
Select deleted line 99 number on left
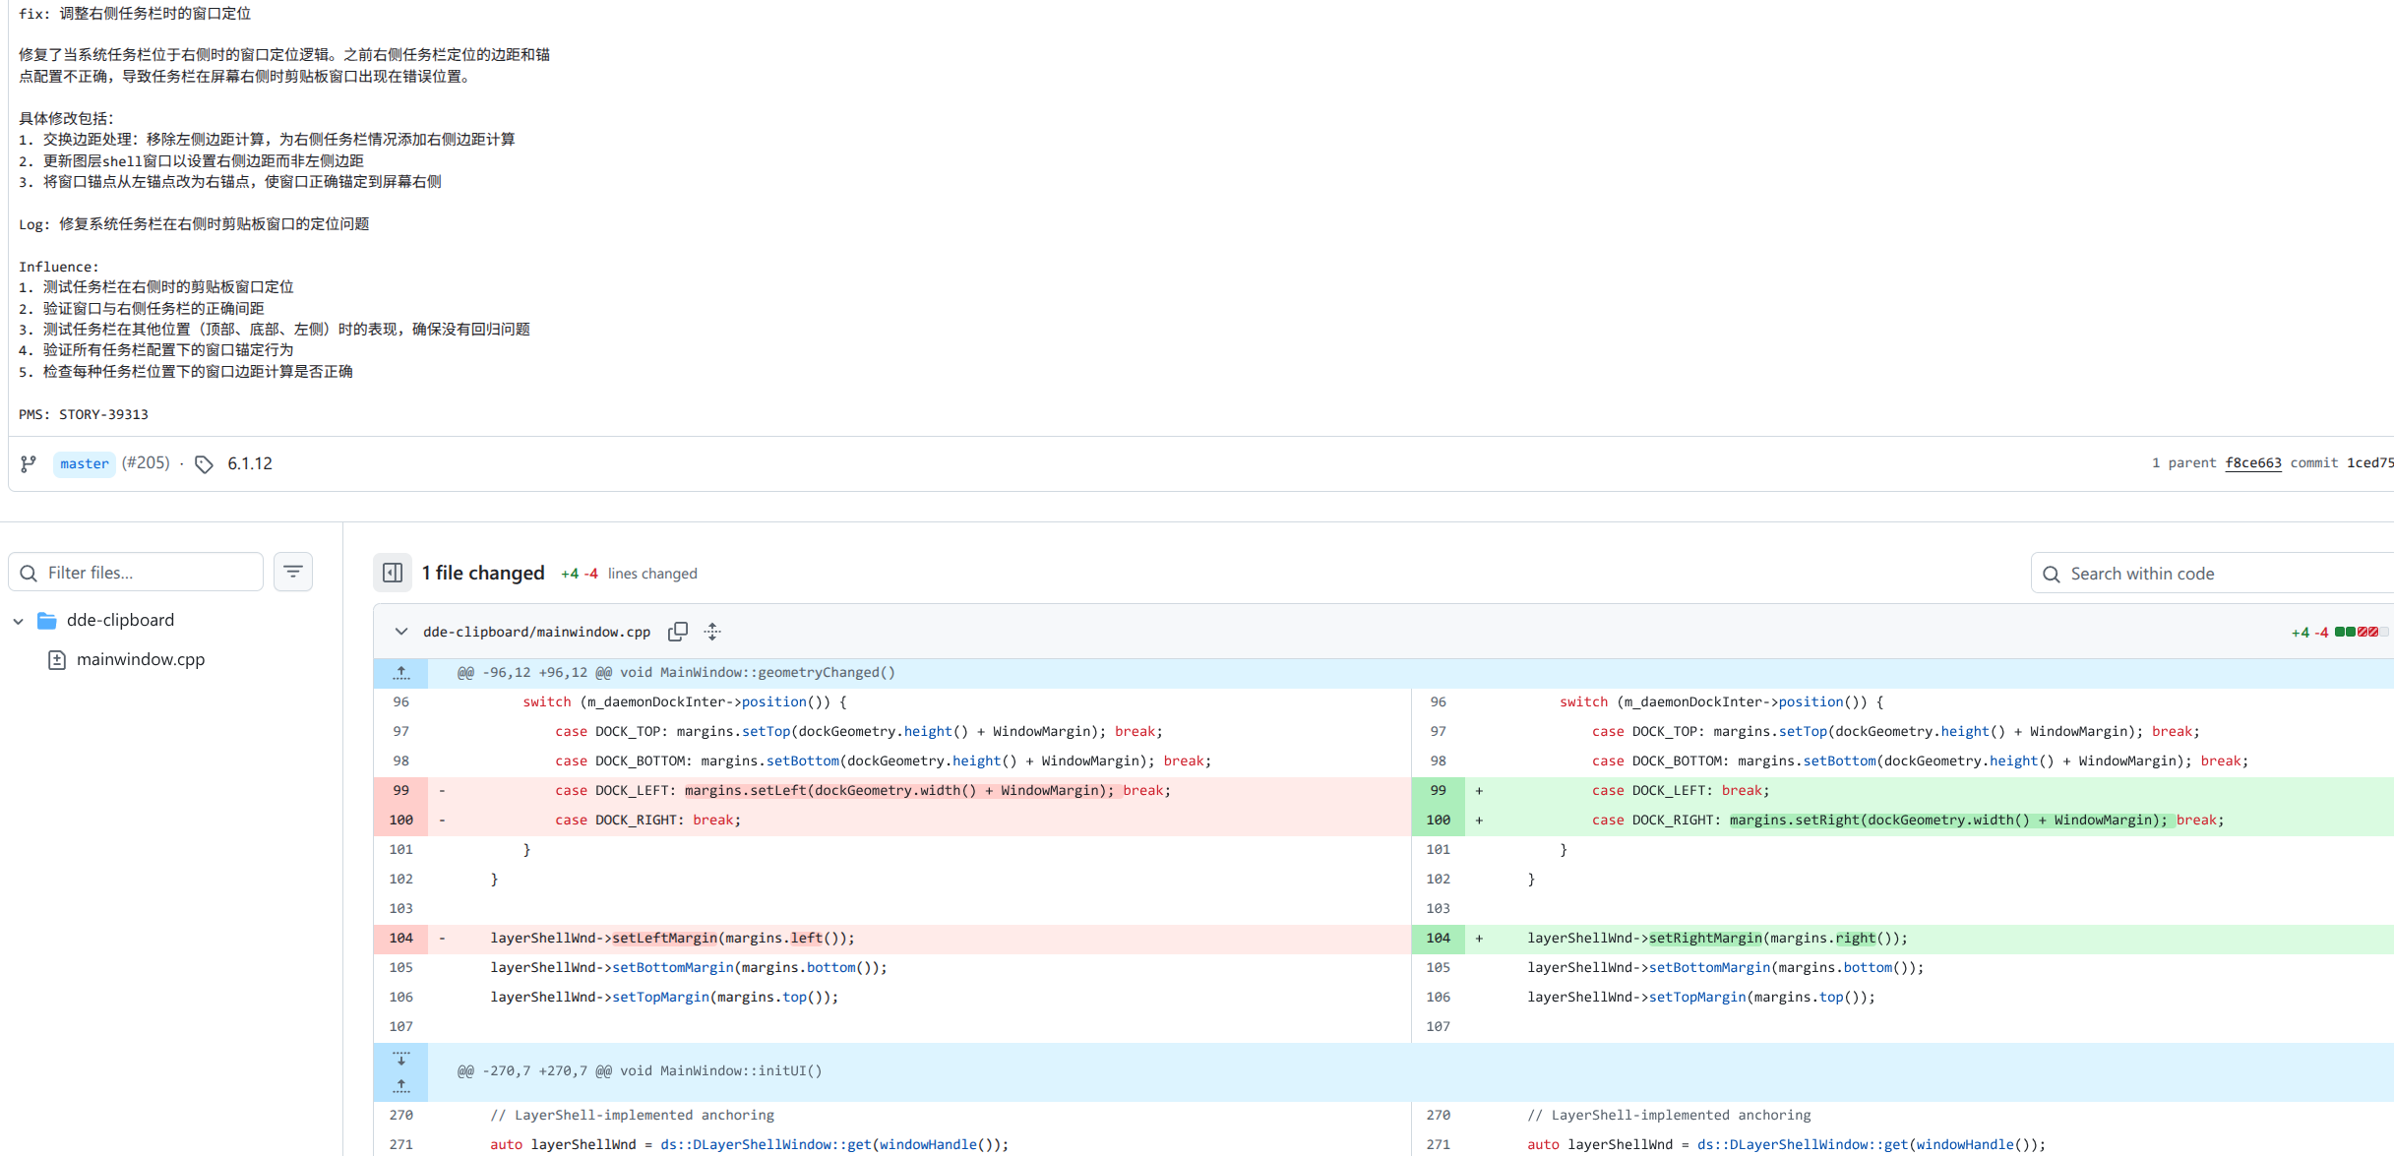pyautogui.click(x=401, y=791)
